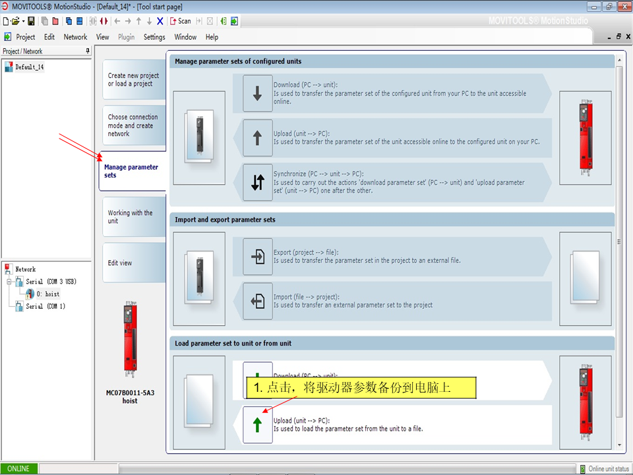Image resolution: width=633 pixels, height=475 pixels.
Task: Click the blue X delete toolbar icon
Action: coord(160,21)
